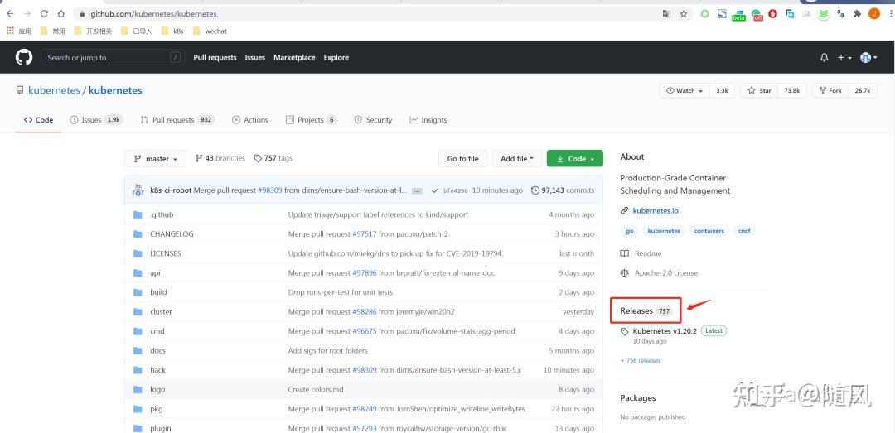
Task: Click the red Opera-style extension icon
Action: 773,14
